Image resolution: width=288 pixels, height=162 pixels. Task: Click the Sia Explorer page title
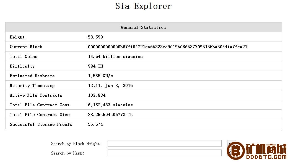coord(144,6)
